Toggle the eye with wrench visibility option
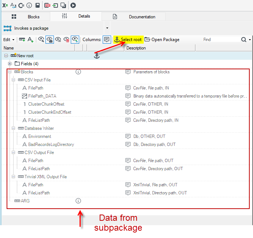Image resolution: width=253 pixels, height=238 pixels. click(x=41, y=40)
